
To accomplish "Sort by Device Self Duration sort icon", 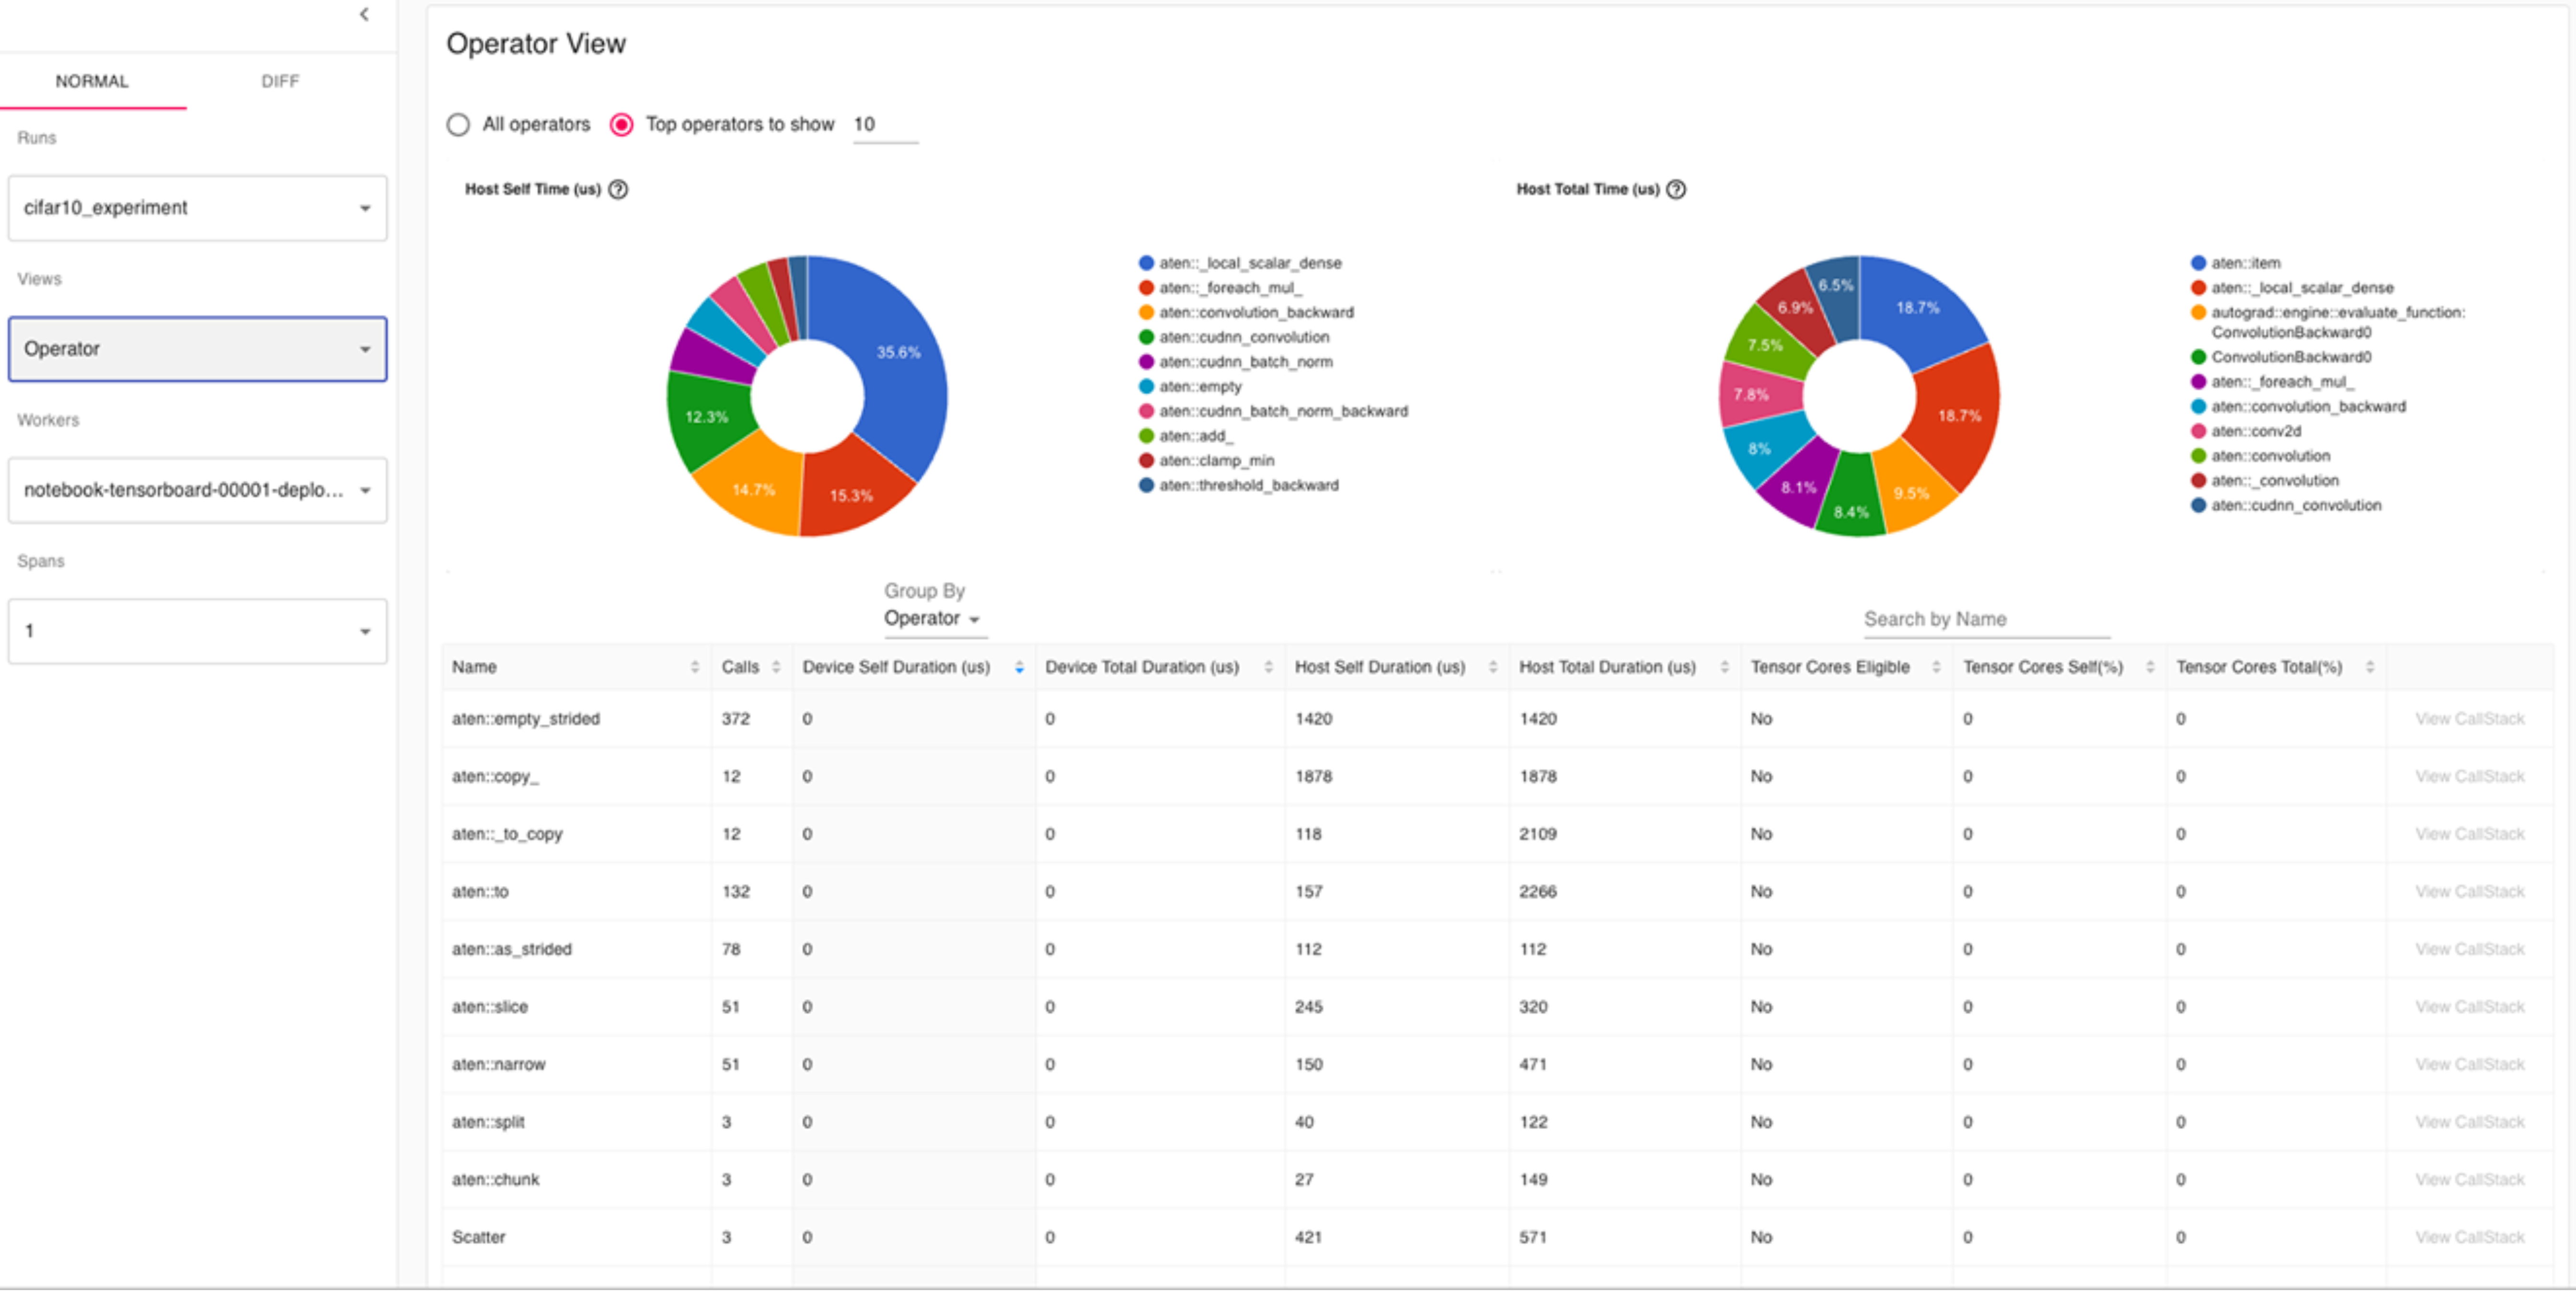I will (x=1019, y=667).
